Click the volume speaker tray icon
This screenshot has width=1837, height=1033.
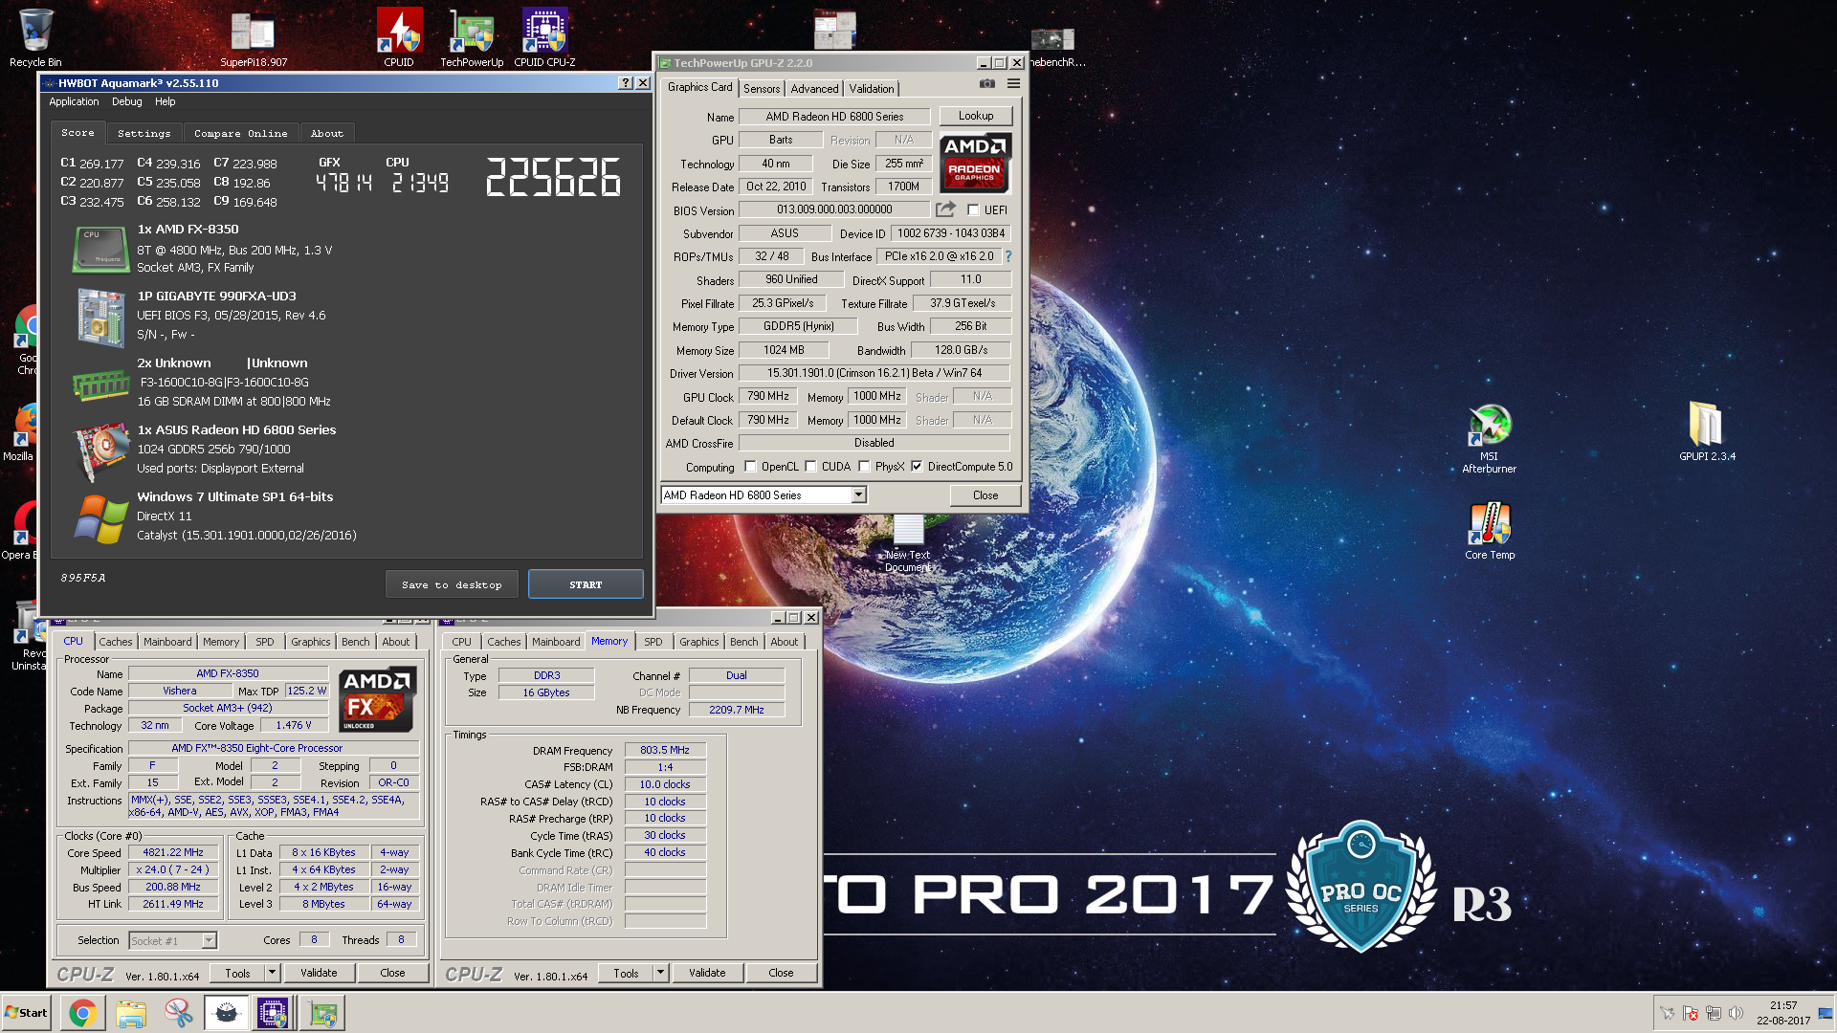(x=1736, y=1013)
